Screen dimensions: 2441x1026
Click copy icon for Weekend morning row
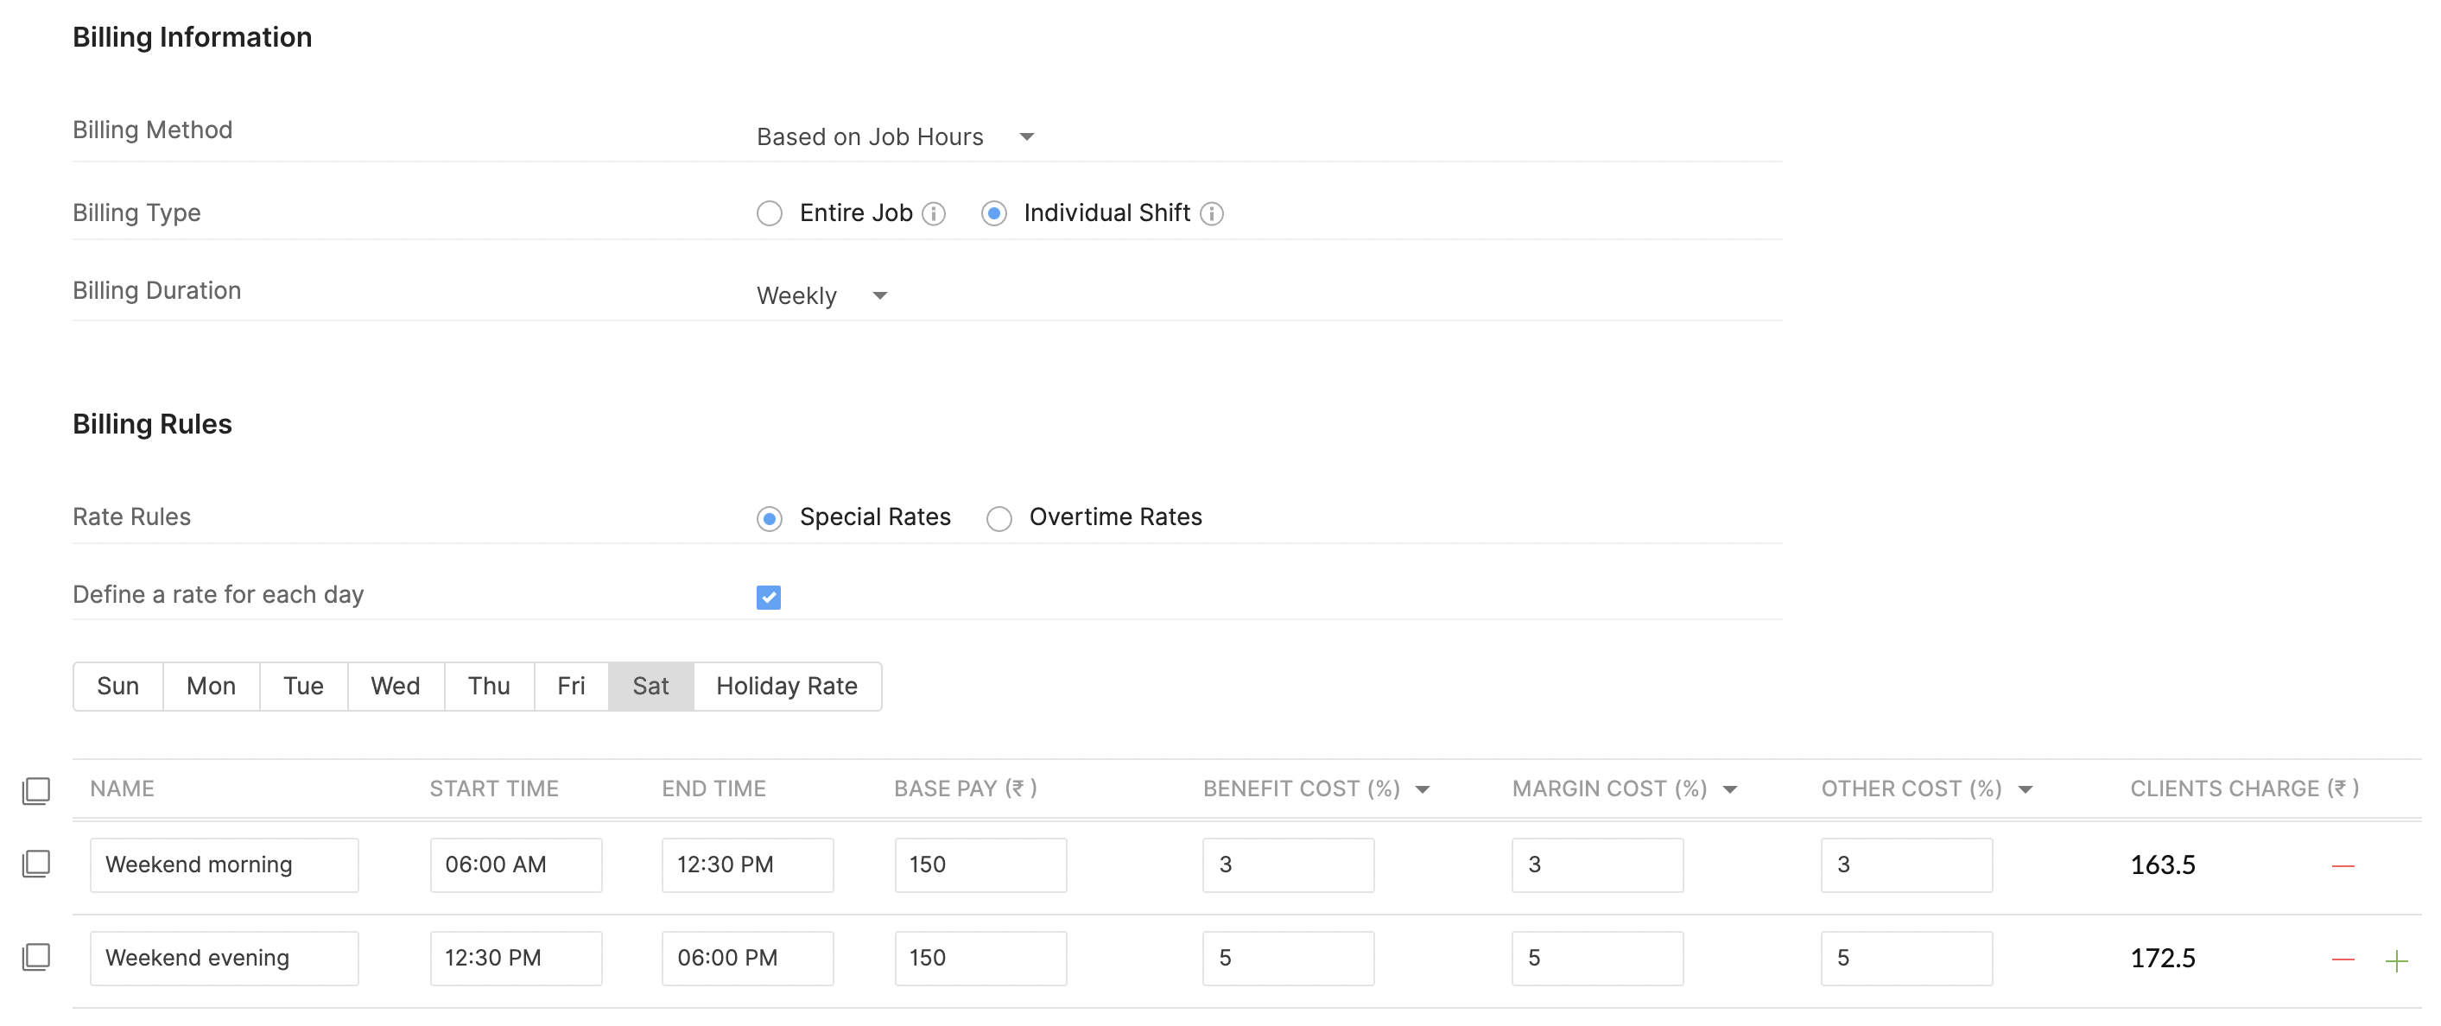(x=36, y=864)
